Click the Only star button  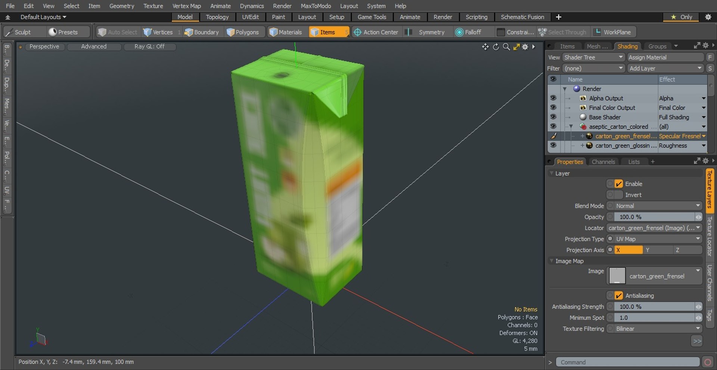click(x=682, y=17)
